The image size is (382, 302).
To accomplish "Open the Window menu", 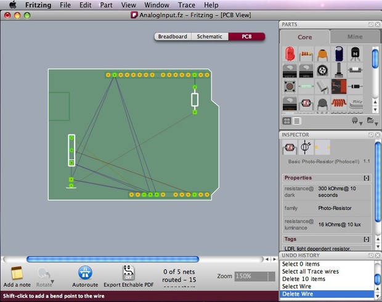I will pyautogui.click(x=156, y=5).
